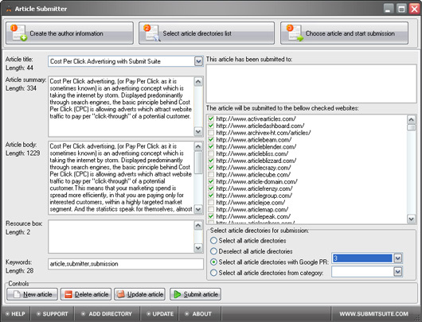Click the green play icon on Submit article
This screenshot has height=322, width=422.
click(178, 294)
